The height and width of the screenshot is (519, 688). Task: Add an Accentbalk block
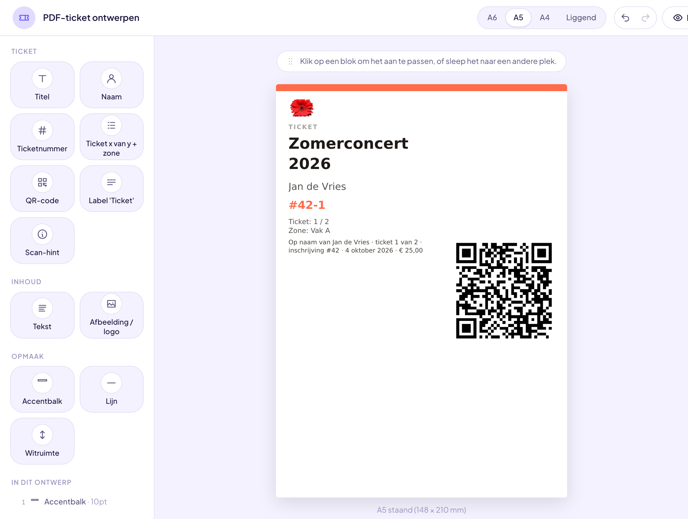42,389
